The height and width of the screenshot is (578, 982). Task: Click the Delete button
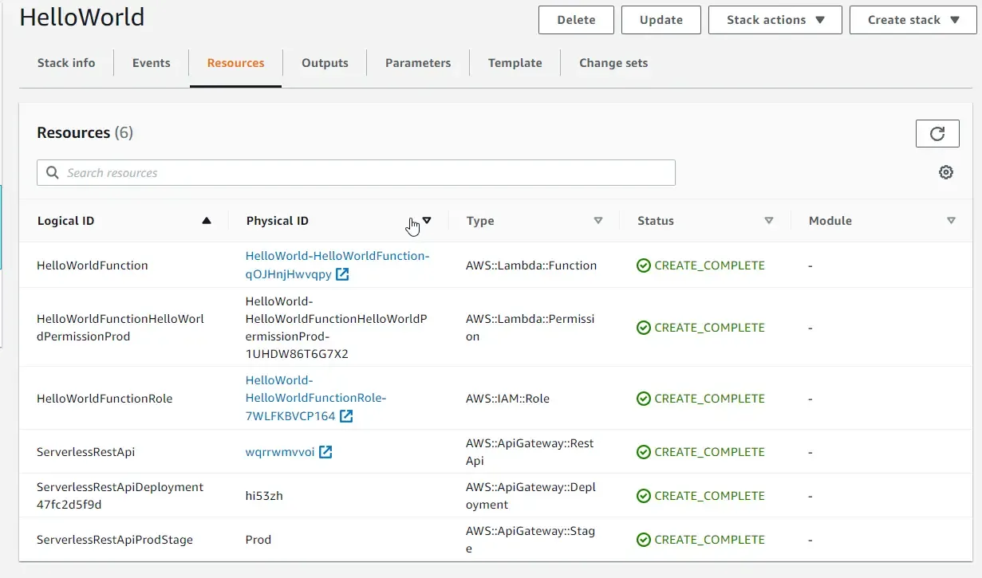point(575,20)
